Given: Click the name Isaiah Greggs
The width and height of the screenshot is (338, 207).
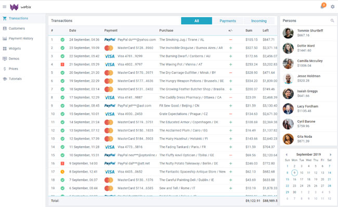Looking at the screenshot, I should [x=307, y=91].
